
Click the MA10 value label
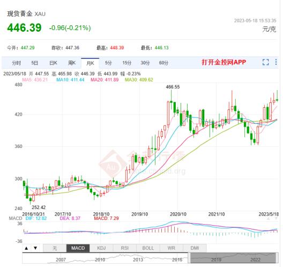[x=70, y=80]
